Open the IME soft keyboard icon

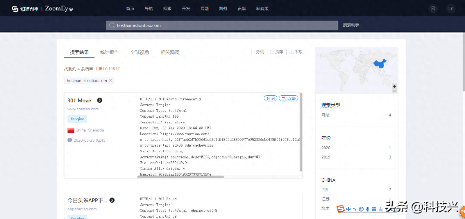(x=374, y=209)
